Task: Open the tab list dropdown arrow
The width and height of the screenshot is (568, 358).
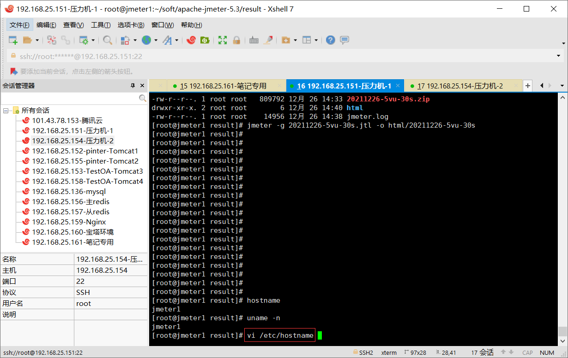Action: click(562, 86)
